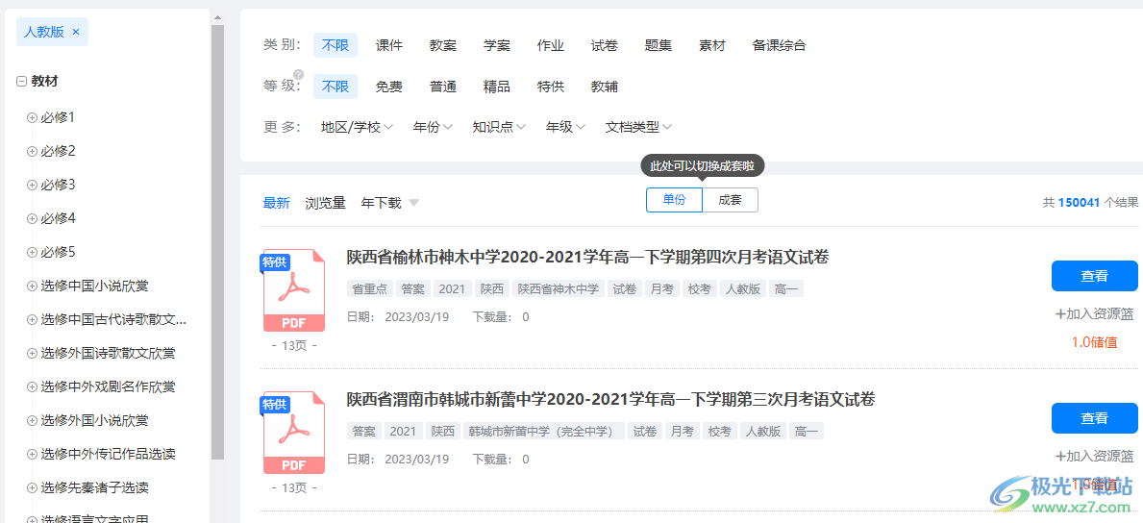Filter level by 普通
The image size is (1143, 523).
(x=443, y=87)
